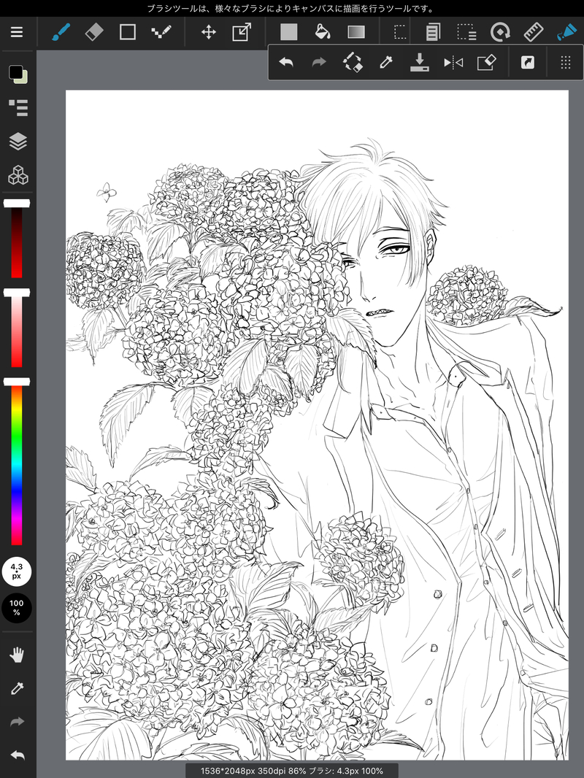Select the blue Pen marker tool
This screenshot has height=778, width=584.
pos(566,32)
